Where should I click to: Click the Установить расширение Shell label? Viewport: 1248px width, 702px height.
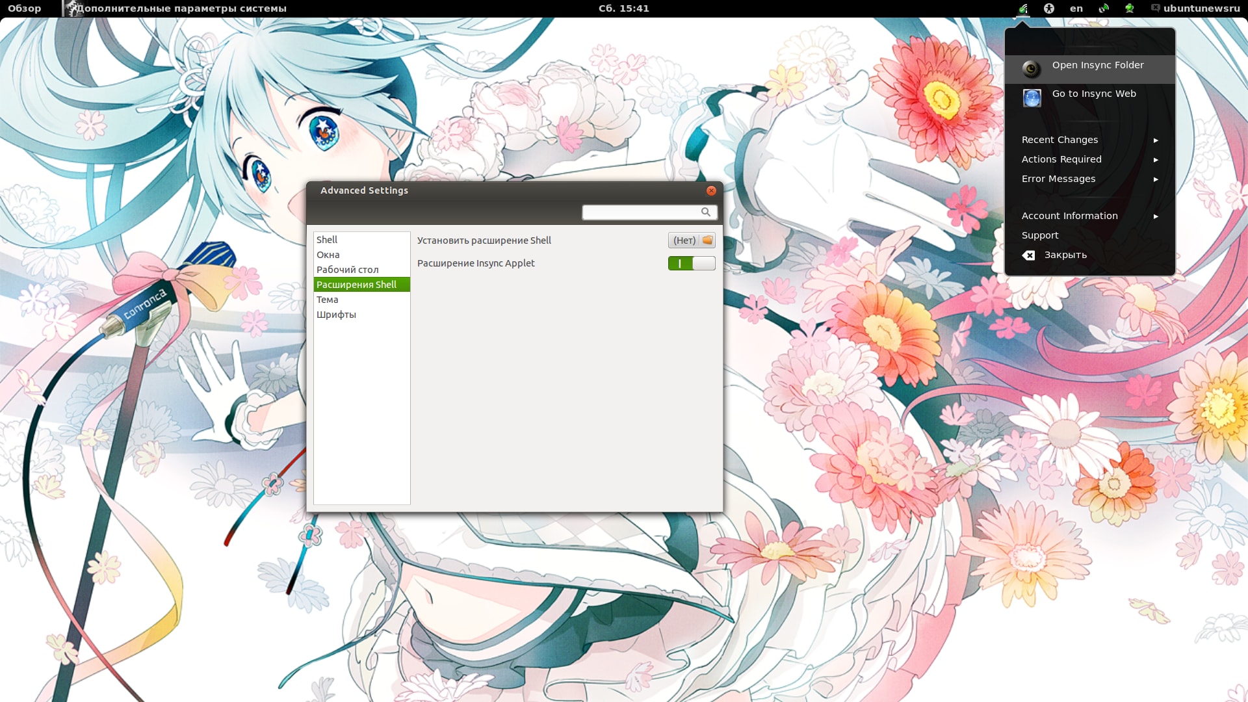(484, 240)
